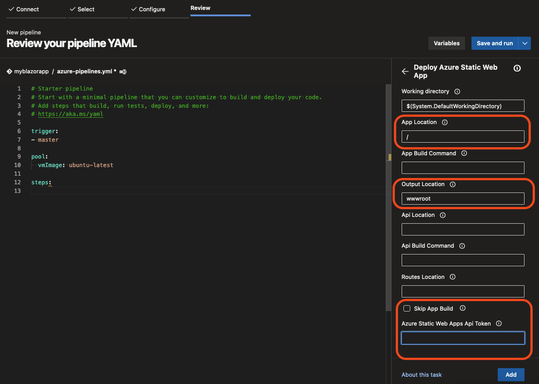Image resolution: width=539 pixels, height=384 pixels.
Task: Show App Location info icon
Action: [445, 122]
